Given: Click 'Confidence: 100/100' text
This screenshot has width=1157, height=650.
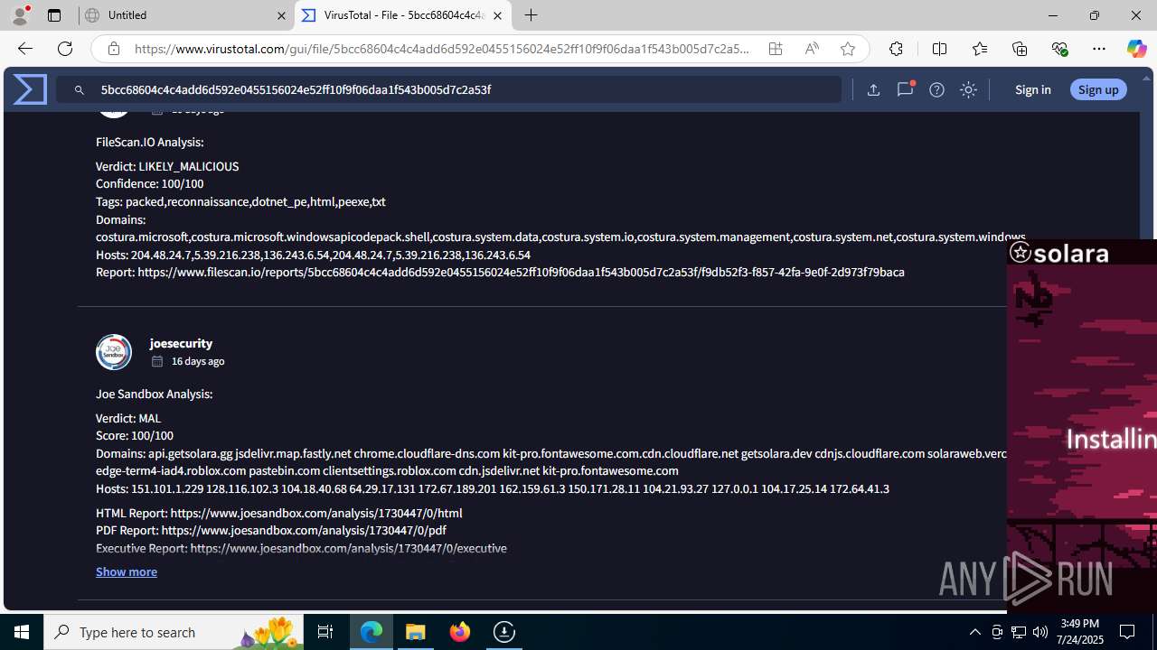Looking at the screenshot, I should coord(150,183).
